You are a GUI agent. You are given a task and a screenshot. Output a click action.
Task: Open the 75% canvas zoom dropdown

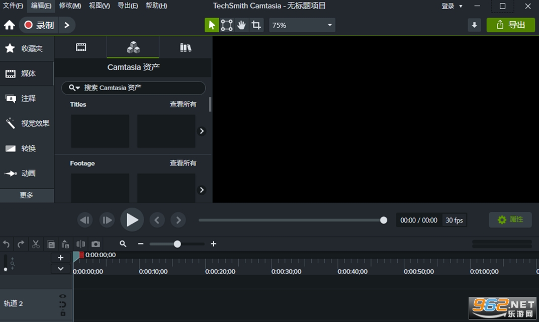point(302,25)
